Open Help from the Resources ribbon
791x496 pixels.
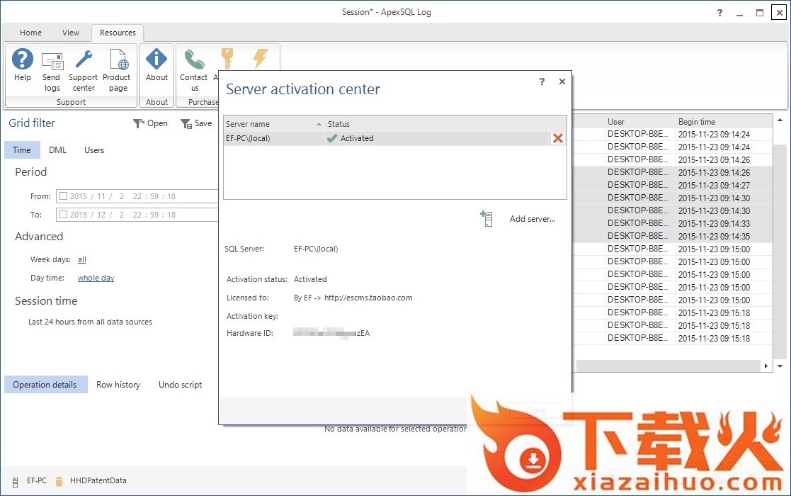click(22, 64)
